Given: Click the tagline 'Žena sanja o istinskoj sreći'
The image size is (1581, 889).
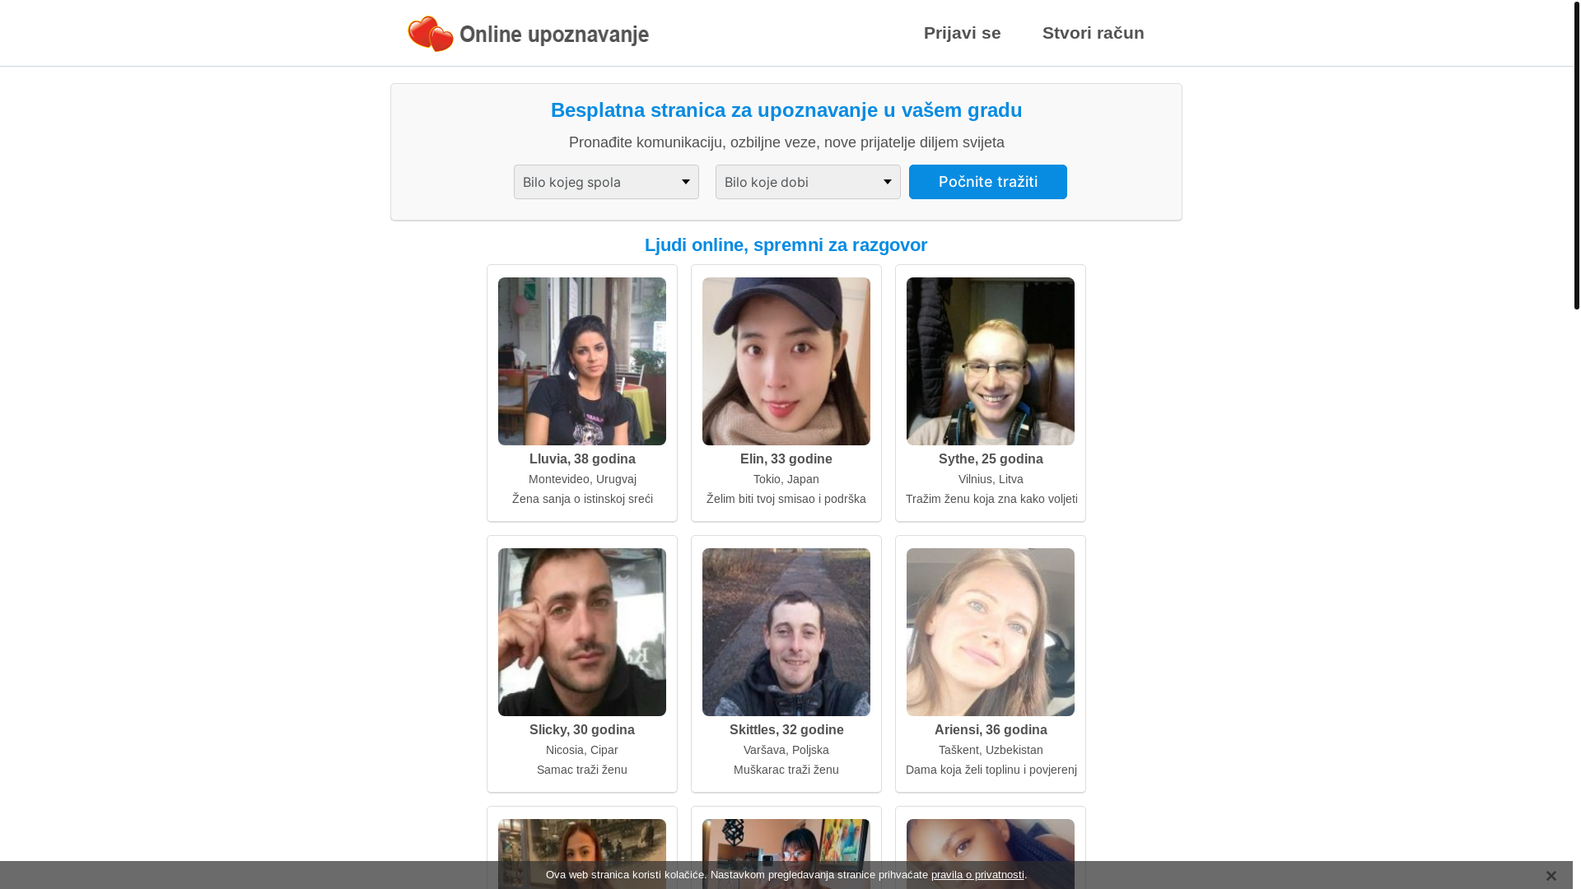Looking at the screenshot, I should pyautogui.click(x=582, y=499).
